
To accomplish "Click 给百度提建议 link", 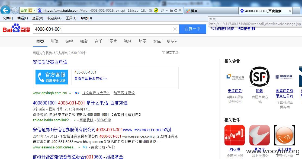I will 124,93.
